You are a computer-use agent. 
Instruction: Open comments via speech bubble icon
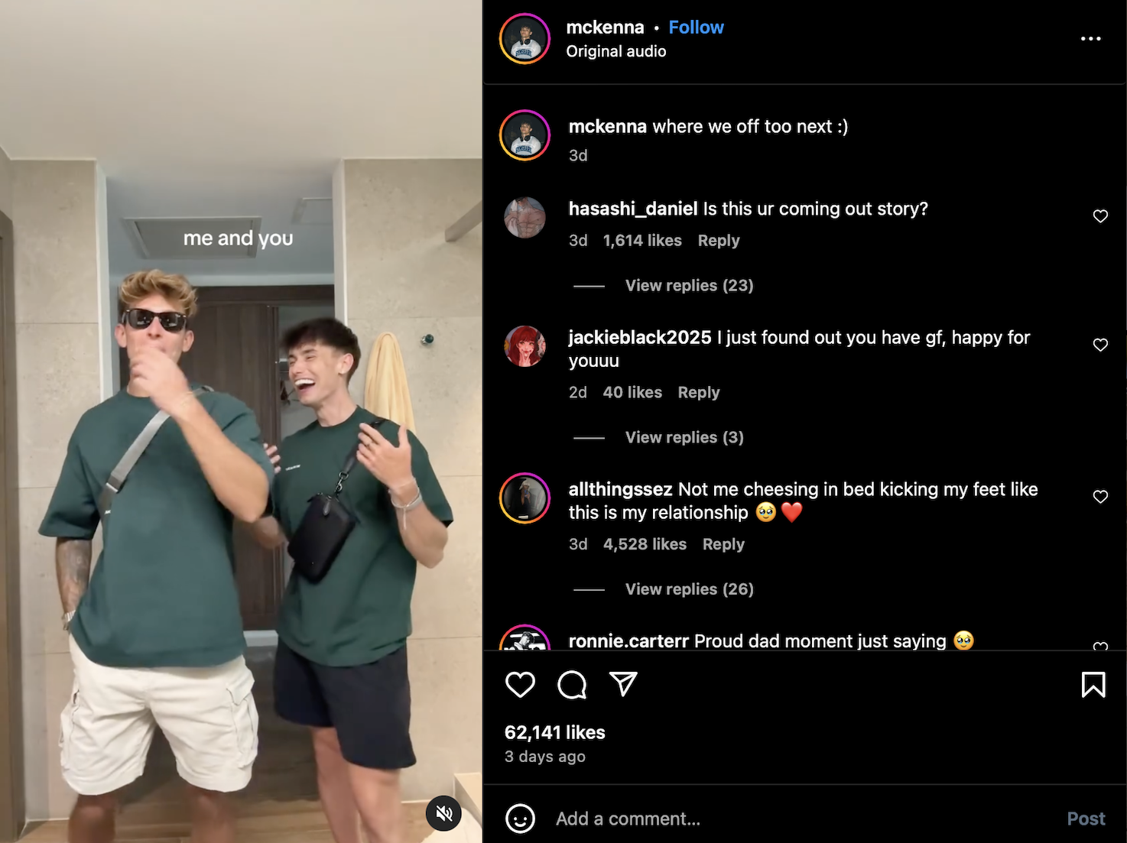pos(572,685)
